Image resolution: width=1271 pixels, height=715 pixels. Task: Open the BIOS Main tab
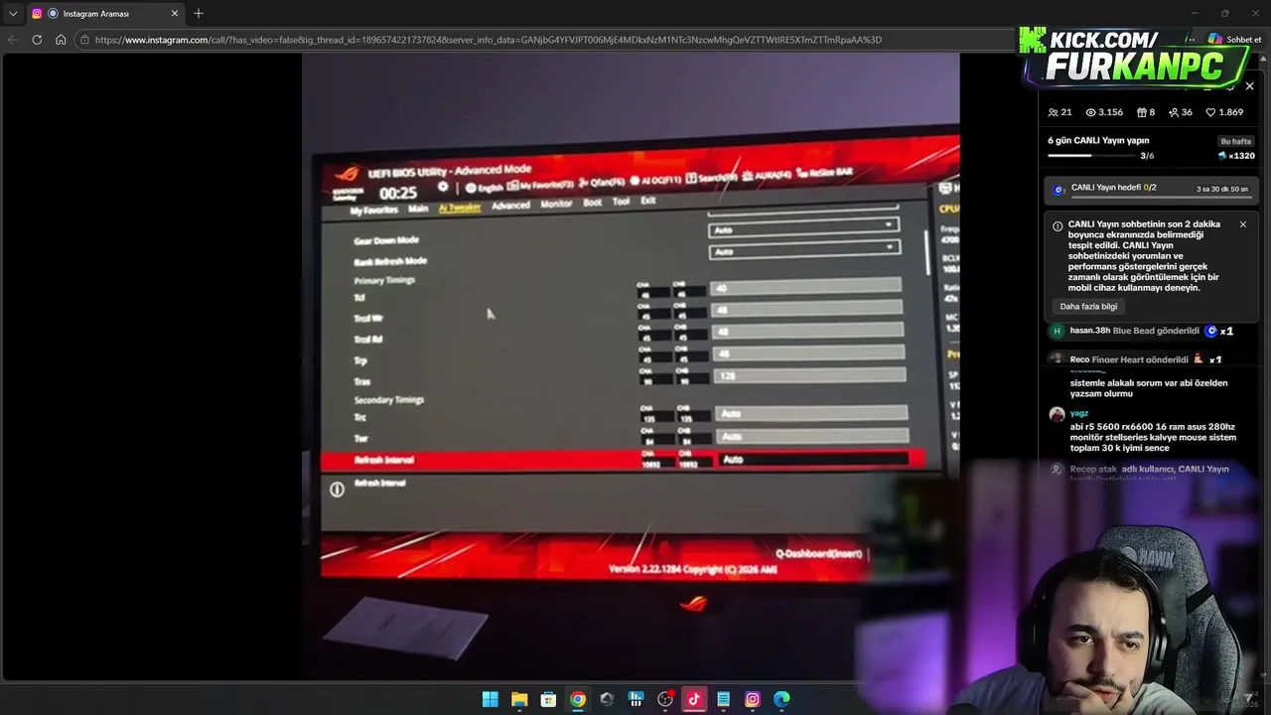(x=418, y=209)
